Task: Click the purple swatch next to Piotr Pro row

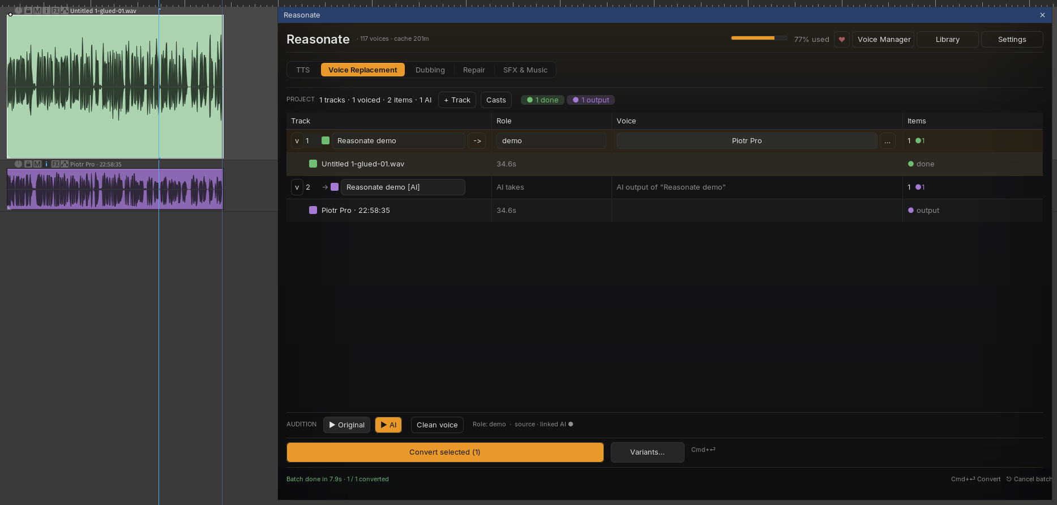Action: click(313, 210)
